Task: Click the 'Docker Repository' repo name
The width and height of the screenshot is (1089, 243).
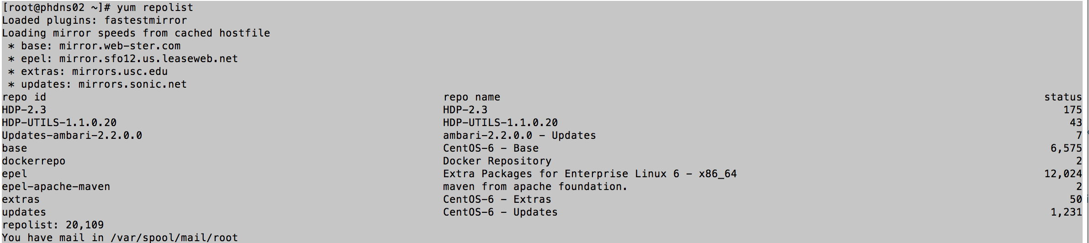Action: click(x=497, y=161)
